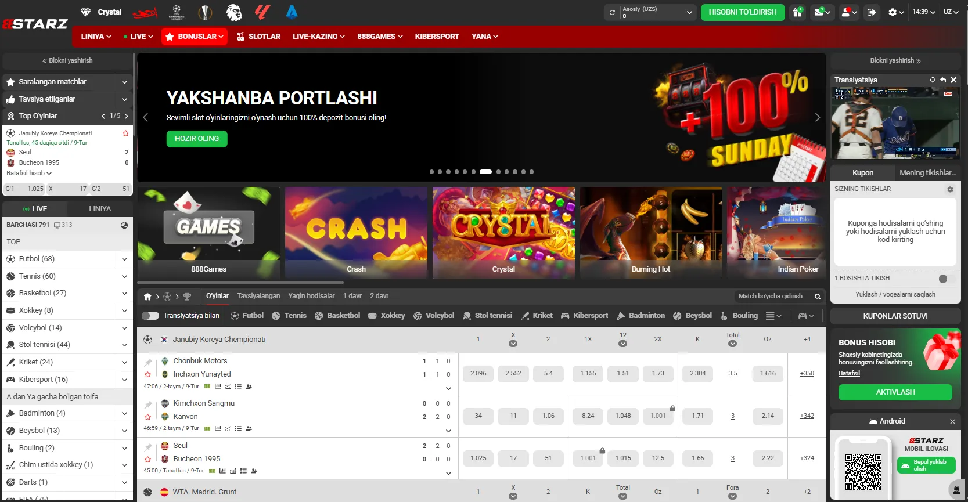Open the gamepad filter icon in sports bar
Image resolution: width=968 pixels, height=502 pixels.
coord(806,316)
